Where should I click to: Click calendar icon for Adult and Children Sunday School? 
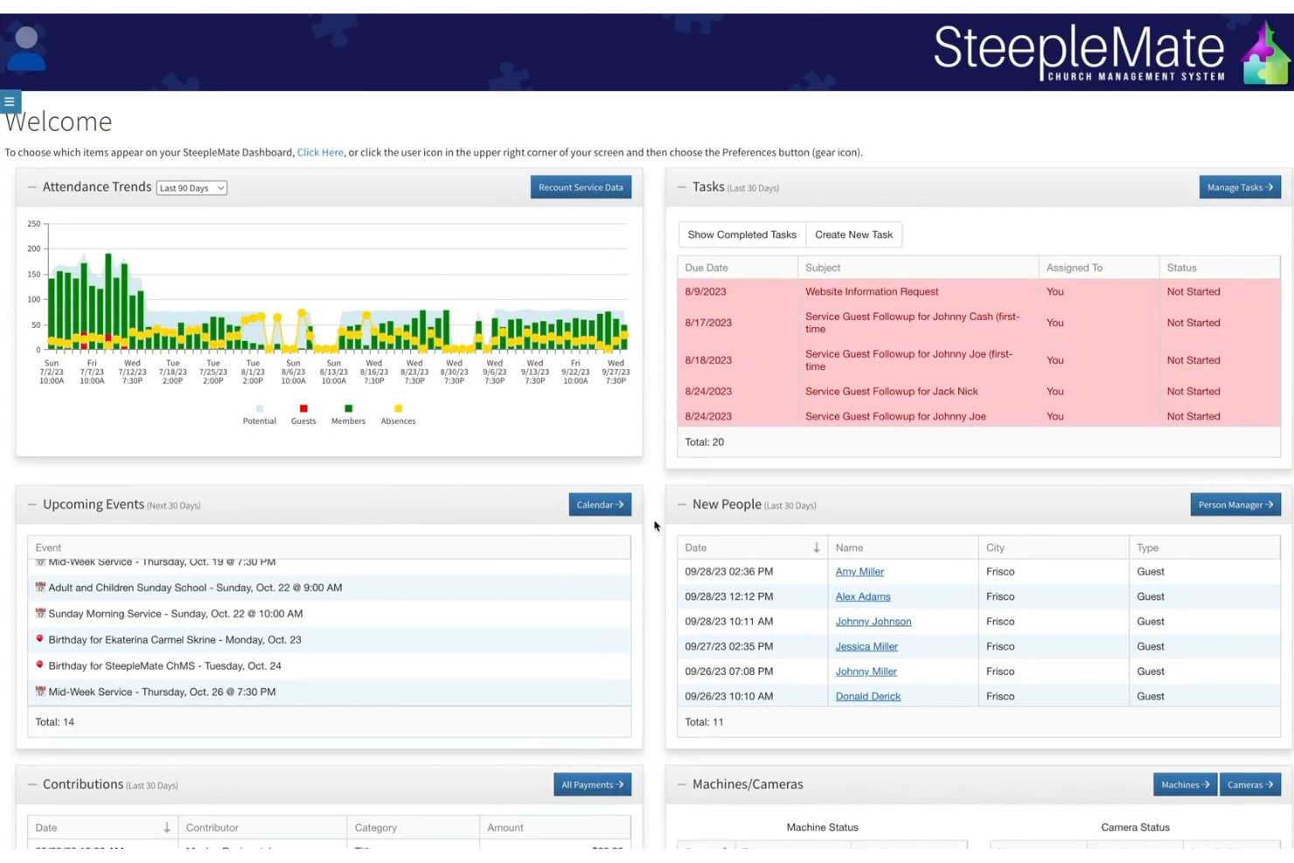coord(40,588)
